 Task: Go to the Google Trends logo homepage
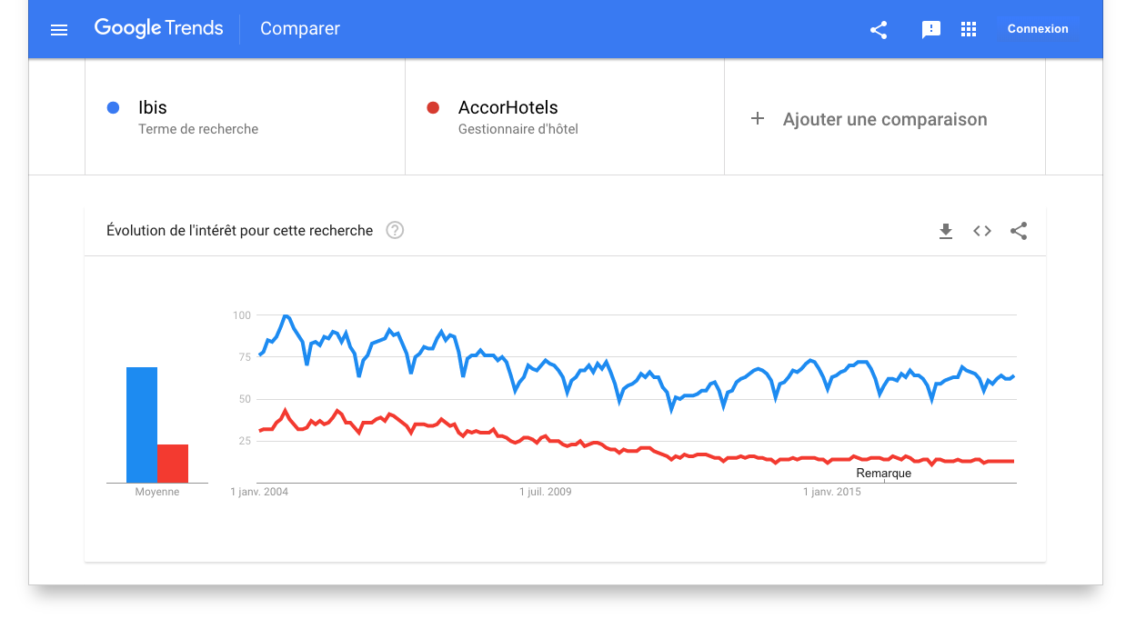[159, 28]
